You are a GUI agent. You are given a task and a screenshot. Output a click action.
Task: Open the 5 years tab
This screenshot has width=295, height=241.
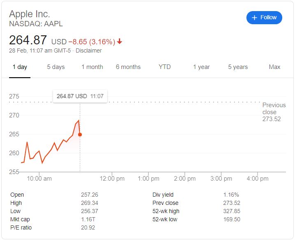[x=238, y=67]
